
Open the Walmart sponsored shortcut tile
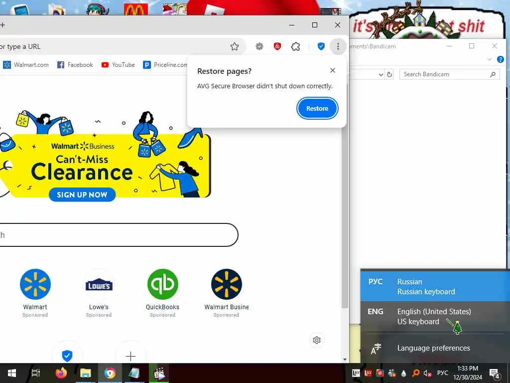35,293
